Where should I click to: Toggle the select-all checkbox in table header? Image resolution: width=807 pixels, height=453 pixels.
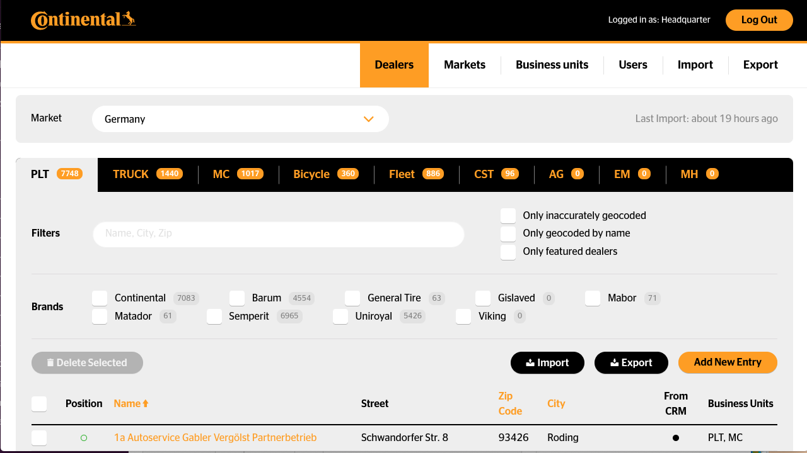coord(39,404)
